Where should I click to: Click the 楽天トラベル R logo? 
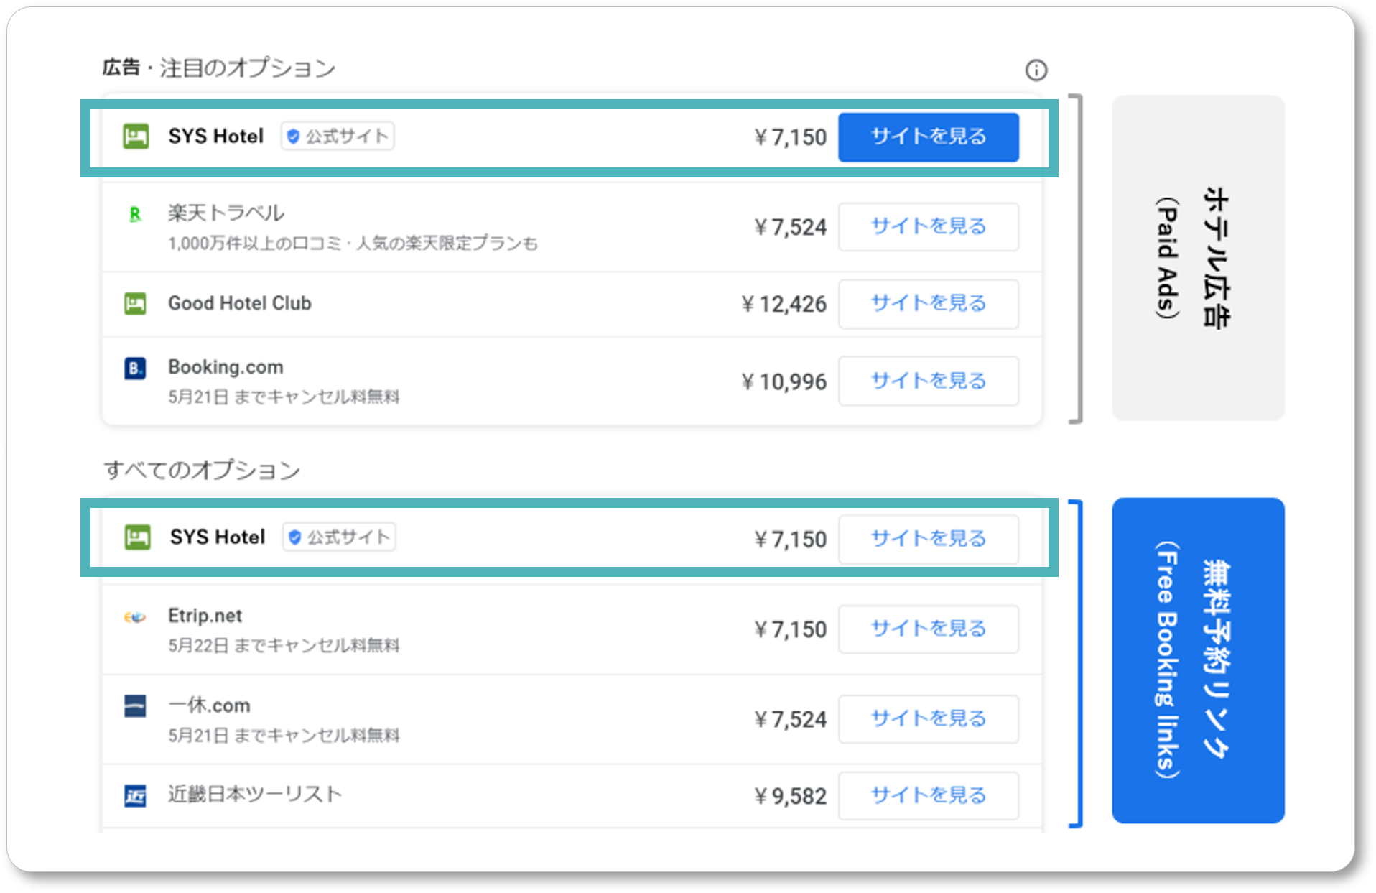(135, 214)
